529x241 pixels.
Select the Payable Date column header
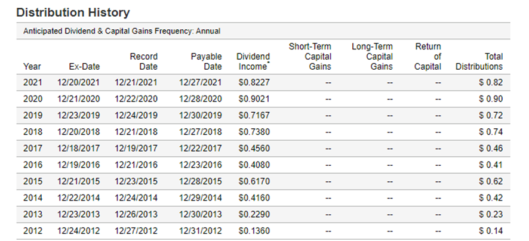pos(206,61)
